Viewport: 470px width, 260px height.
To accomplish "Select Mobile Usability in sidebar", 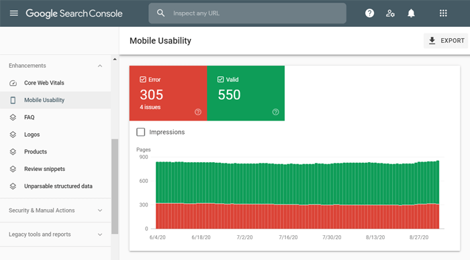I will [x=56, y=101].
